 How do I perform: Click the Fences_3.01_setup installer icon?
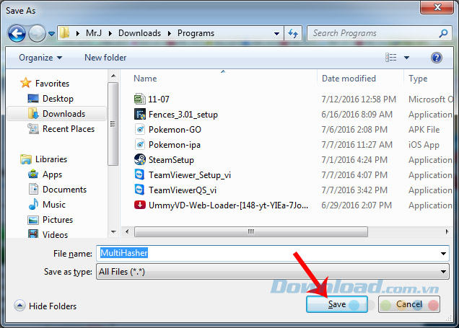(139, 114)
